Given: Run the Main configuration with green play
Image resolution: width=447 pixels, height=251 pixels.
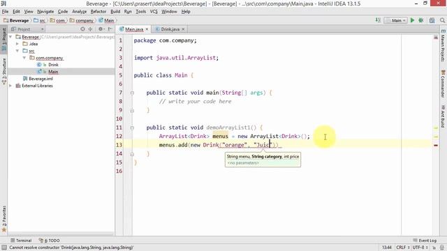Looking at the screenshot, I should [x=412, y=20].
